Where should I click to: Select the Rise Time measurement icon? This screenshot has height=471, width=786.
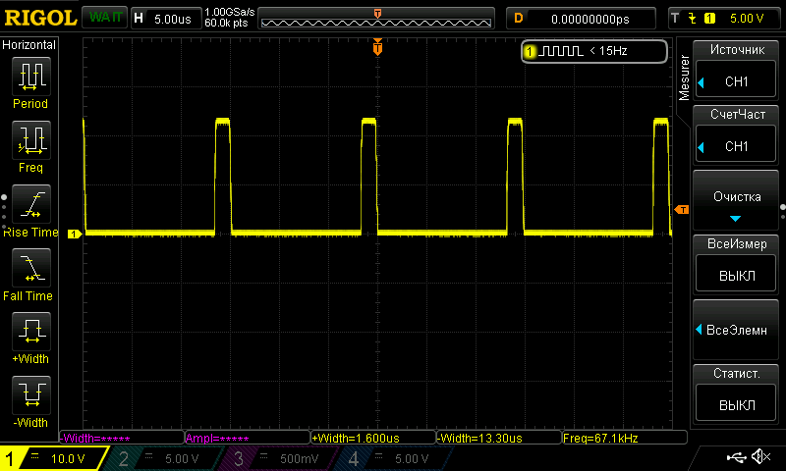coord(30,204)
